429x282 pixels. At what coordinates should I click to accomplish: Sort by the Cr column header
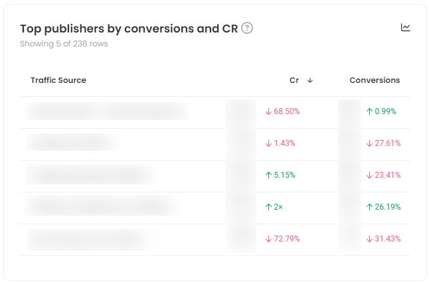294,80
